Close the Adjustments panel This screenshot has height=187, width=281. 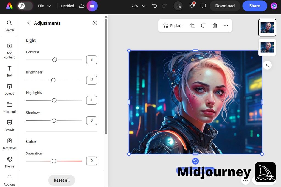pyautogui.click(x=95, y=23)
